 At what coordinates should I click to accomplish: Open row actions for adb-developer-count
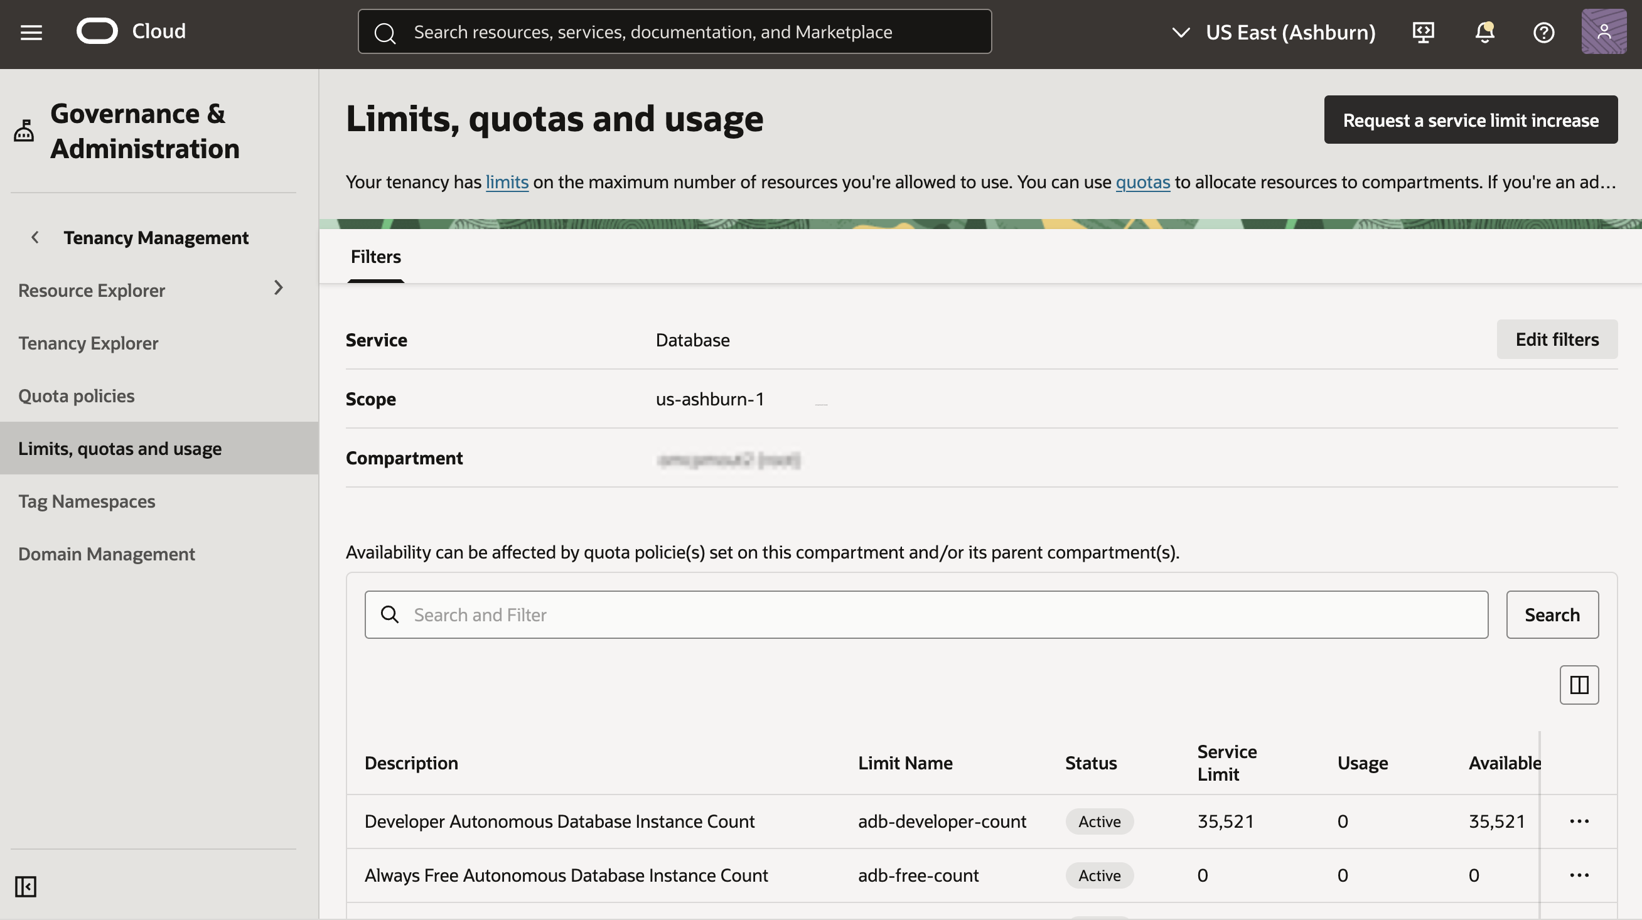click(1579, 821)
